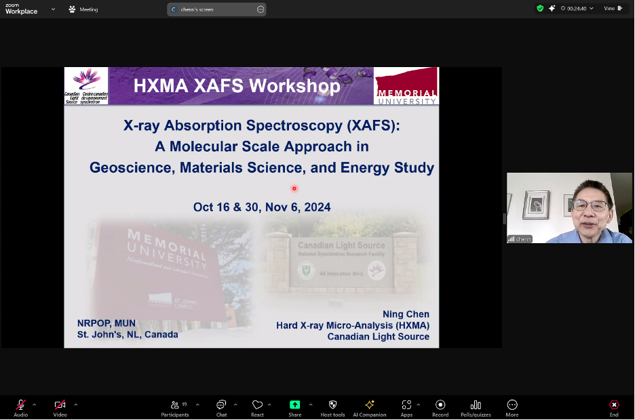The height and width of the screenshot is (420, 635).
Task: Start video with the Video button
Action: 60,405
